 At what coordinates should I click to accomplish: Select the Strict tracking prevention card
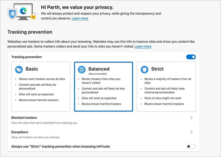166,87
